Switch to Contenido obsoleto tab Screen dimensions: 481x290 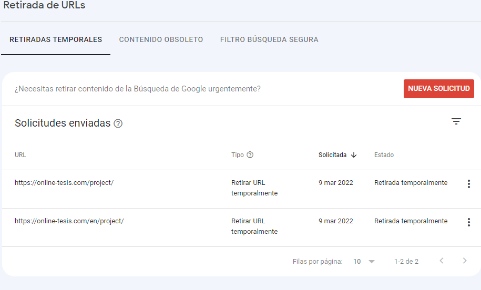[x=161, y=39]
